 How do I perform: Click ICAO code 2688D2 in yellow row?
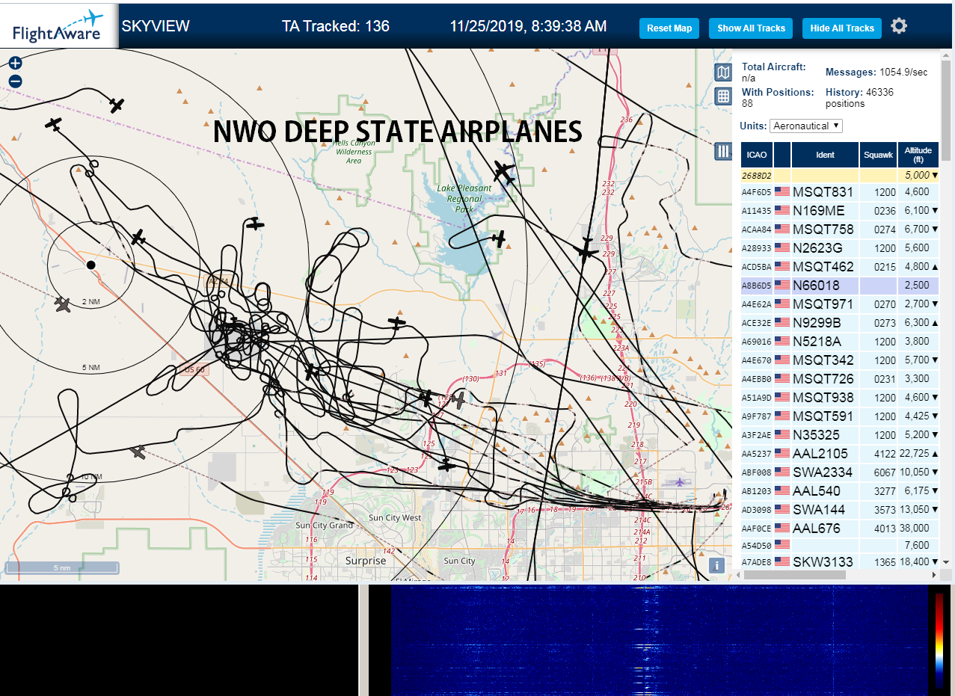(756, 175)
